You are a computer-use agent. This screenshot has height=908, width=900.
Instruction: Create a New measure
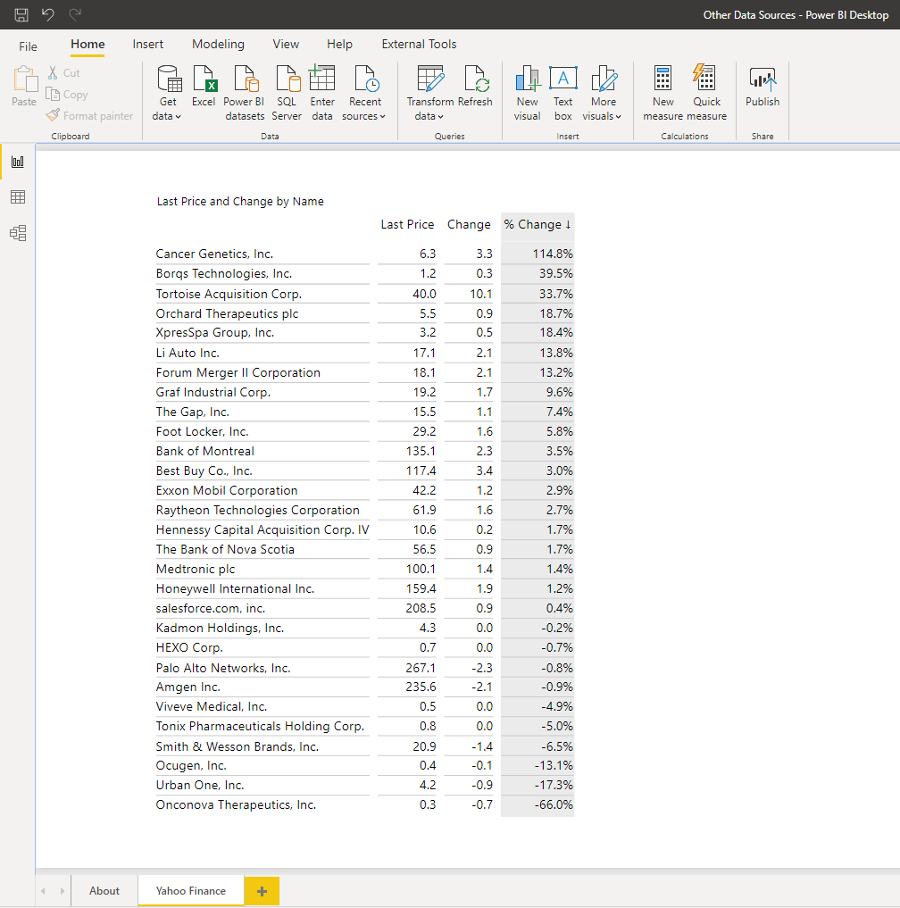tap(663, 93)
